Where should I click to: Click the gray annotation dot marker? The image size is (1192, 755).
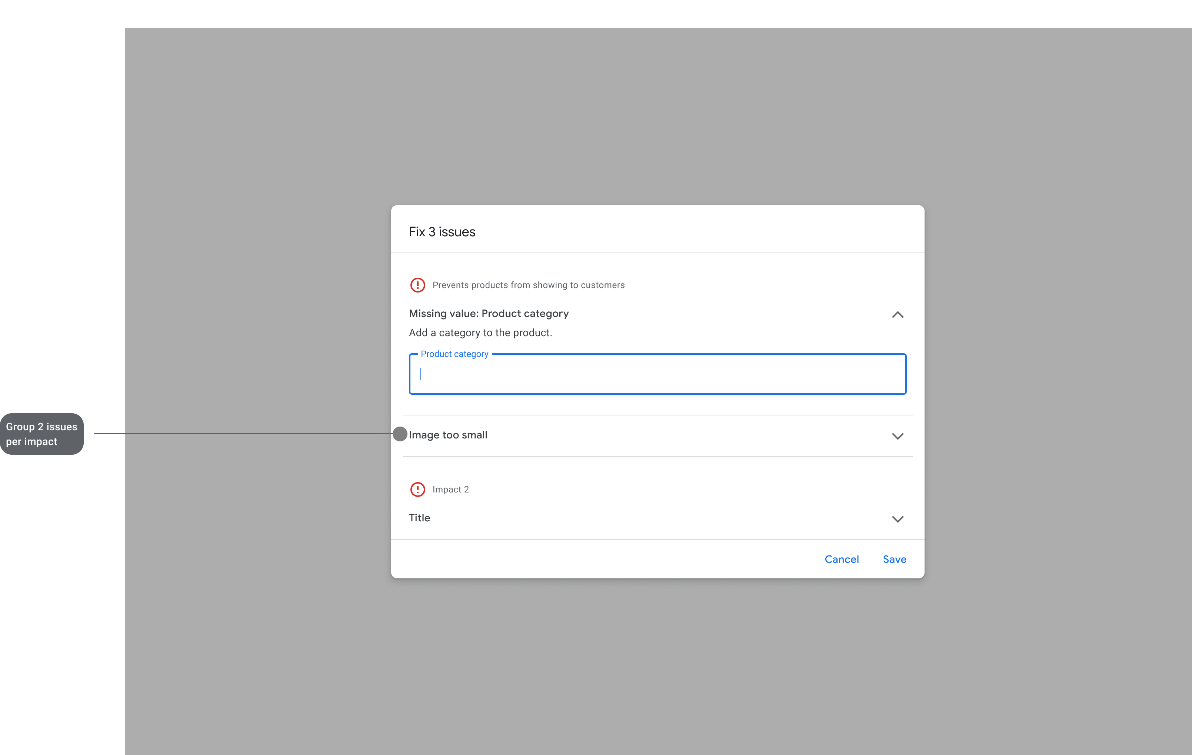[400, 434]
